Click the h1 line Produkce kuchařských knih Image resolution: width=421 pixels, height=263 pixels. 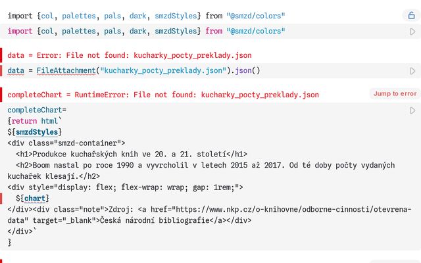pyautogui.click(x=132, y=154)
